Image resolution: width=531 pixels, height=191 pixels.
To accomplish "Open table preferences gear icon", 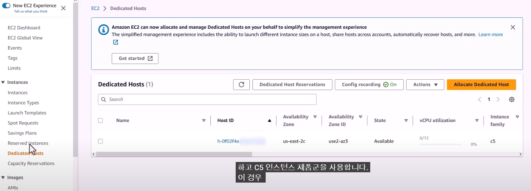I will [512, 100].
